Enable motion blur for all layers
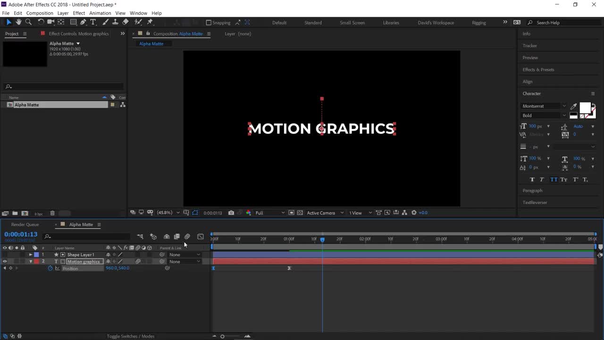The width and height of the screenshot is (604, 340). click(187, 237)
